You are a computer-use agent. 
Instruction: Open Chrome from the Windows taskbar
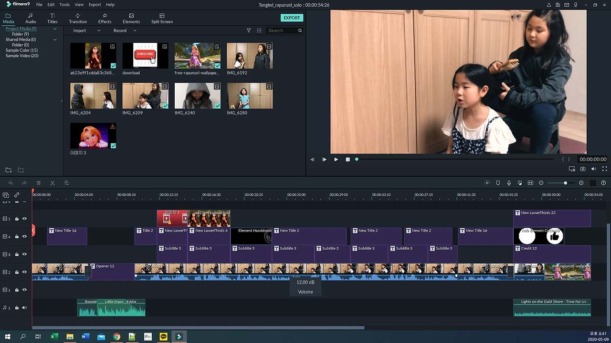pos(116,337)
